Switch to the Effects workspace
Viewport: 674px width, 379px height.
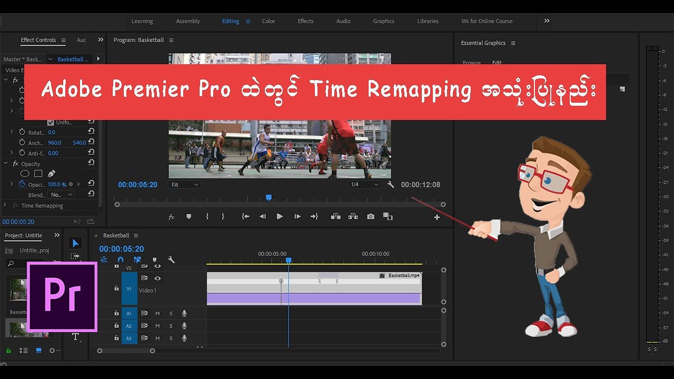point(305,21)
